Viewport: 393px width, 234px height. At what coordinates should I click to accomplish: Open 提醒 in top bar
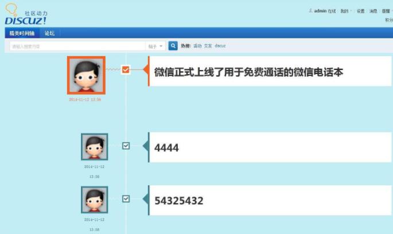pyautogui.click(x=386, y=11)
